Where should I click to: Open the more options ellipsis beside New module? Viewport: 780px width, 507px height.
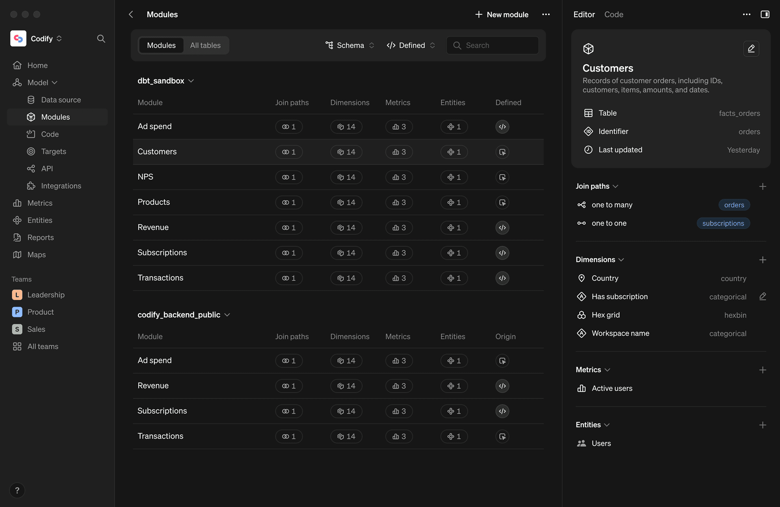click(546, 14)
